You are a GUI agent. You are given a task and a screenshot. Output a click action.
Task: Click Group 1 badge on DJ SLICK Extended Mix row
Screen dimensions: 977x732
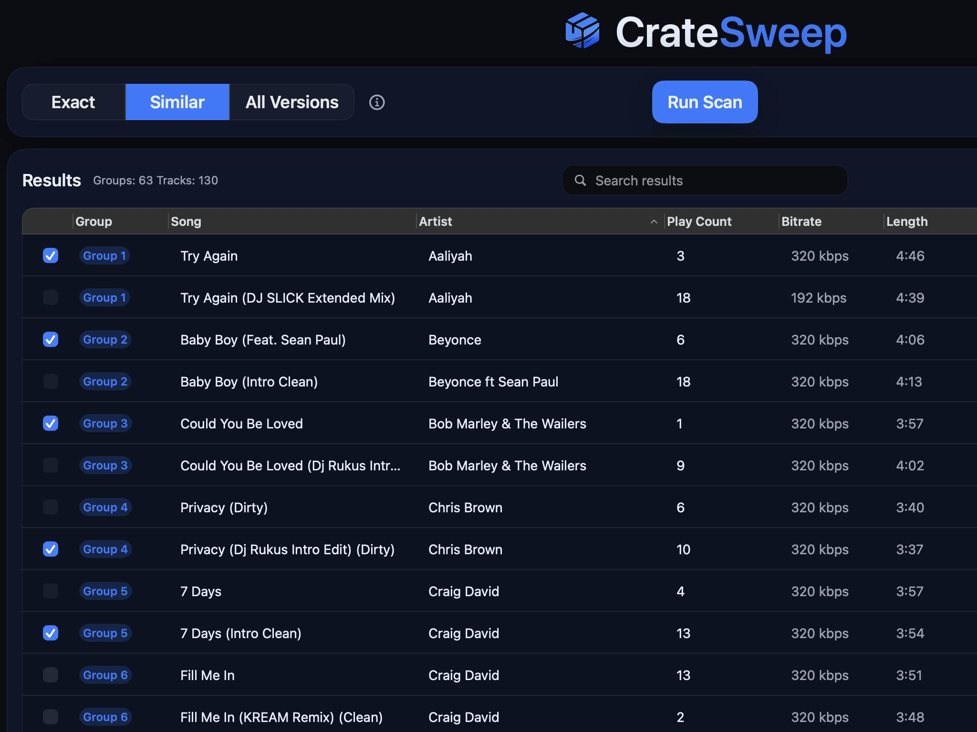tap(104, 298)
